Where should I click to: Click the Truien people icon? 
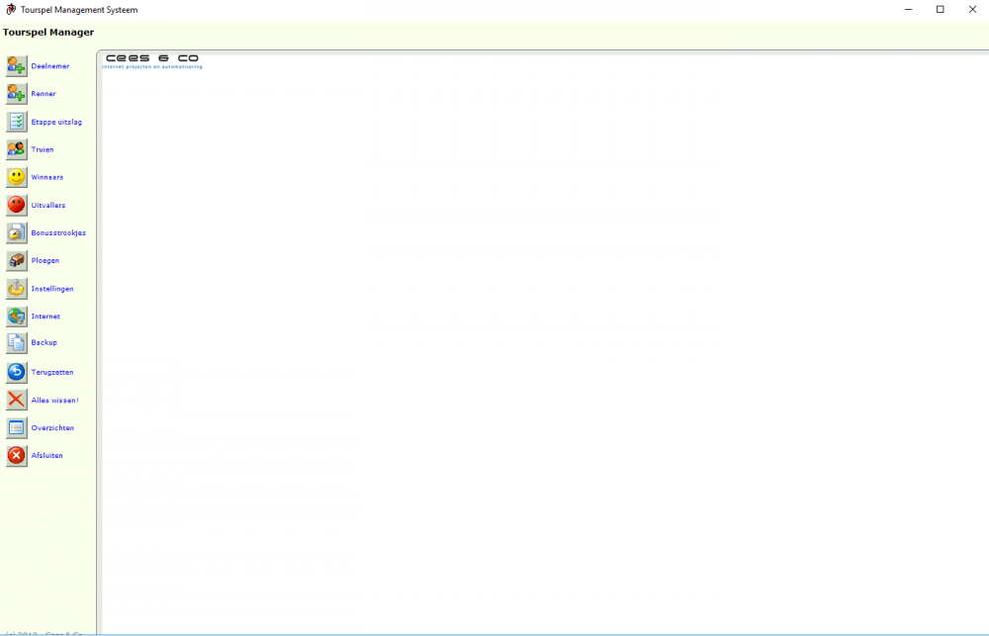pos(17,149)
